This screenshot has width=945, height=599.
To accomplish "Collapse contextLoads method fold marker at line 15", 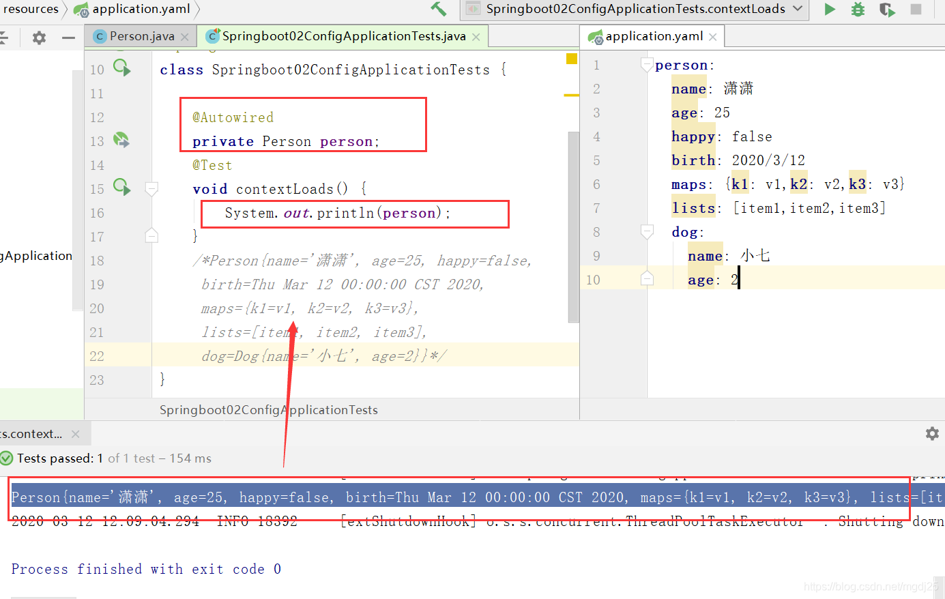I will pyautogui.click(x=152, y=188).
